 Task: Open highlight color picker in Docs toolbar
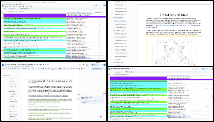(55, 69)
